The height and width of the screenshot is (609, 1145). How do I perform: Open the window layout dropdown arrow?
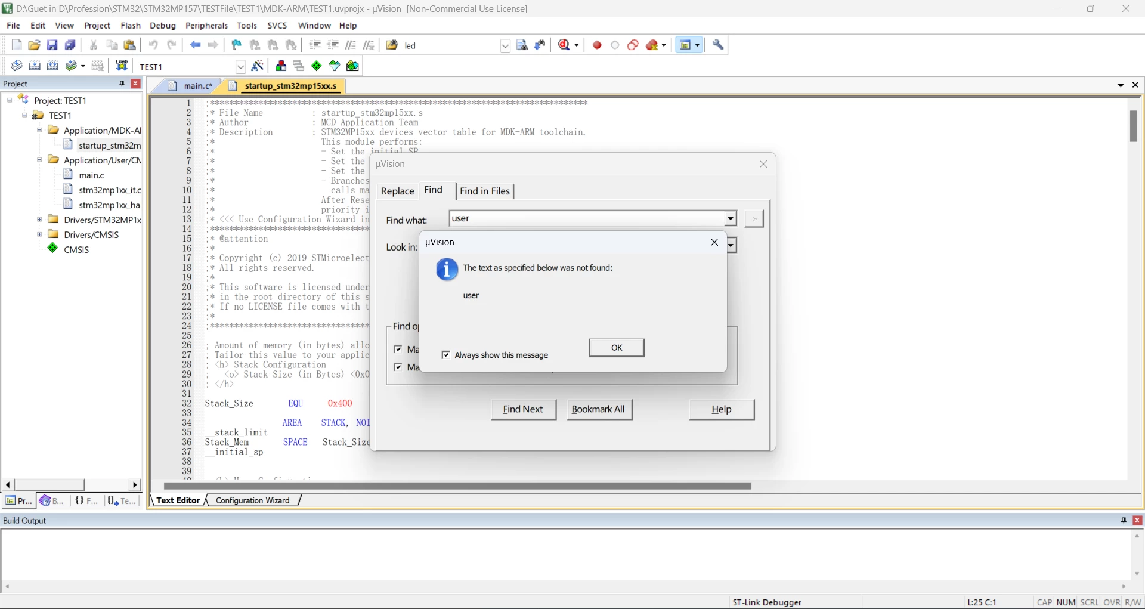click(x=697, y=45)
